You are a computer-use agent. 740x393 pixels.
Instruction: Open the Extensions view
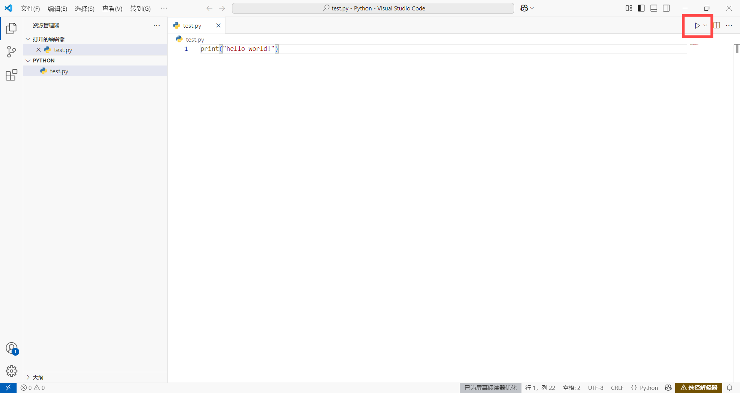pos(11,75)
